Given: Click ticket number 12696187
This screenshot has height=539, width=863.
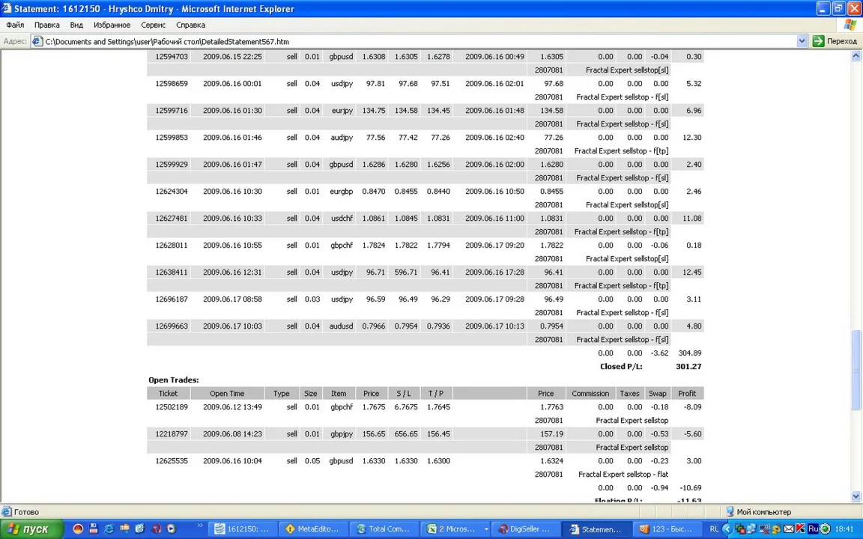Looking at the screenshot, I should click(171, 299).
